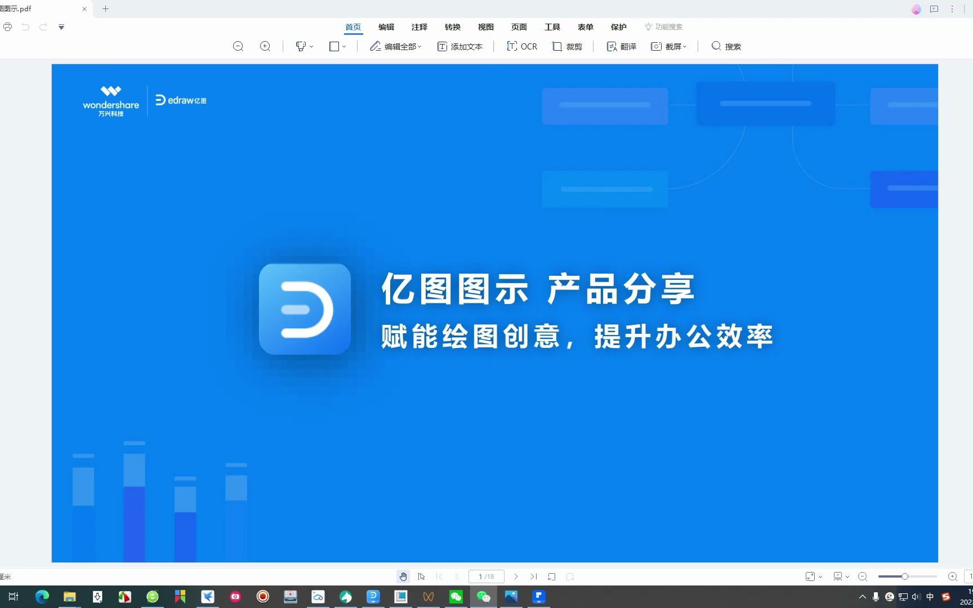Click the redo arrow icon
This screenshot has width=973, height=608.
tap(43, 27)
